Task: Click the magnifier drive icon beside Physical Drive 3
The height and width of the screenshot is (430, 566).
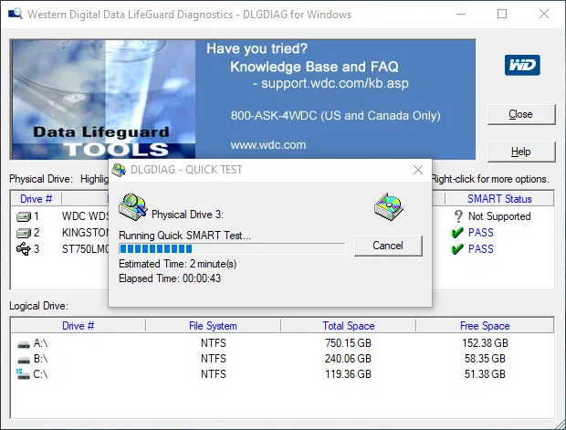Action: click(133, 207)
